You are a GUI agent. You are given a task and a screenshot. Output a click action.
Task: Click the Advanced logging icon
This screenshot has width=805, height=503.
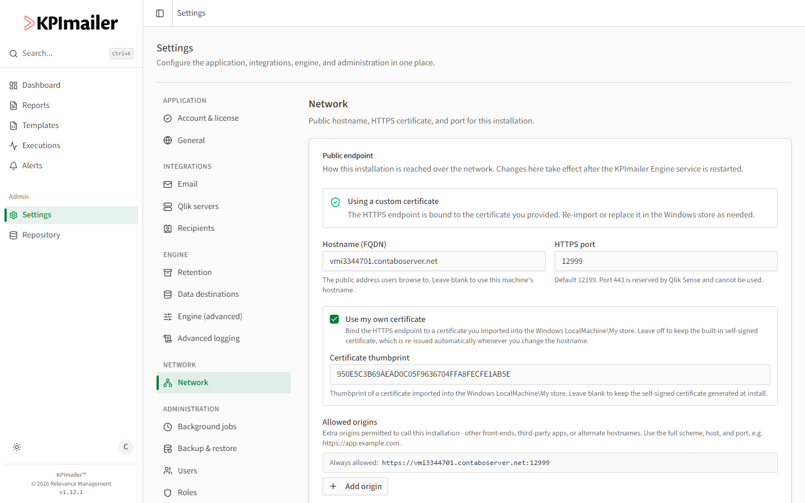click(x=168, y=339)
